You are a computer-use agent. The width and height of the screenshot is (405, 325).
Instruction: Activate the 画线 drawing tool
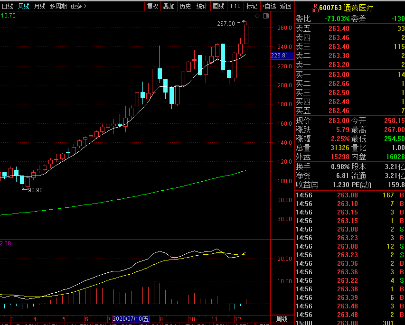pos(218,6)
